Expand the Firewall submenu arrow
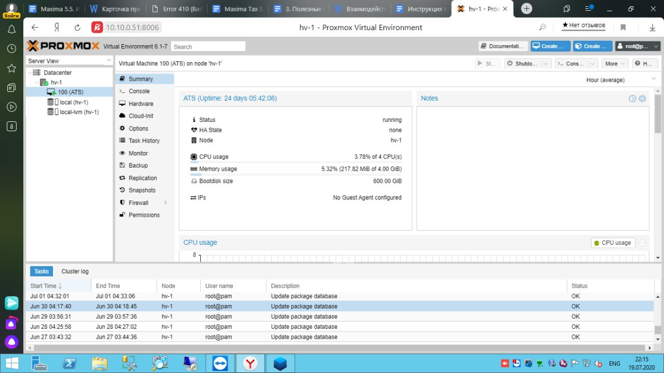Screen dimensions: 664x373 tap(165, 203)
